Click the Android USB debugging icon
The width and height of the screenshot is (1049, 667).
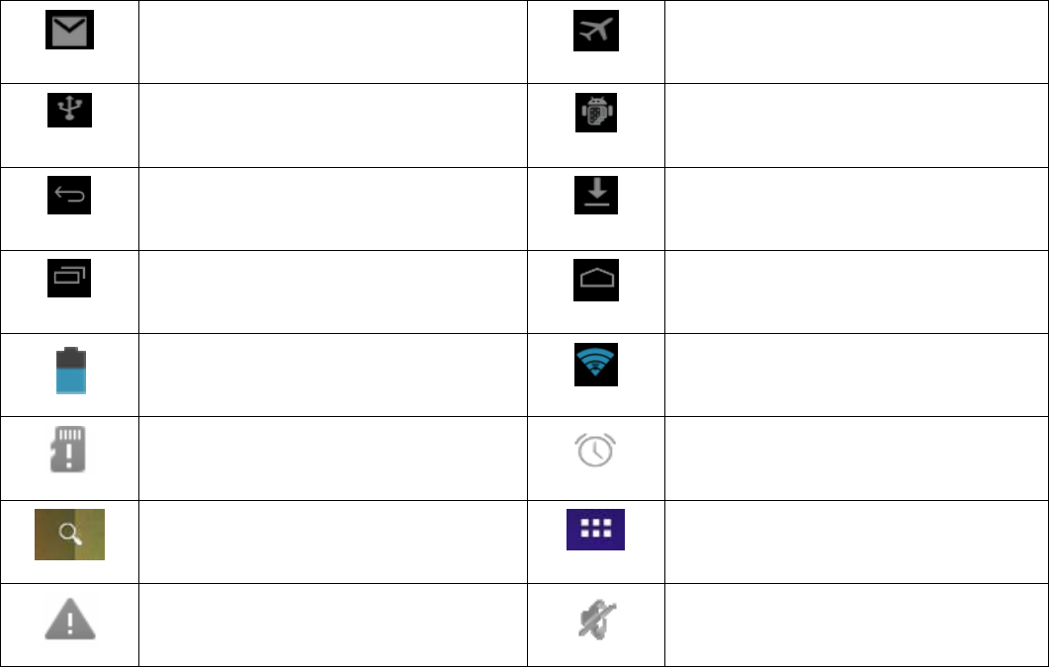[x=595, y=113]
